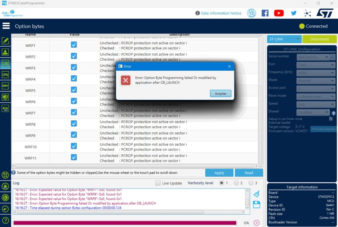
Task: Select verbosity level 3 radio button
Action: pyautogui.click(x=251, y=183)
